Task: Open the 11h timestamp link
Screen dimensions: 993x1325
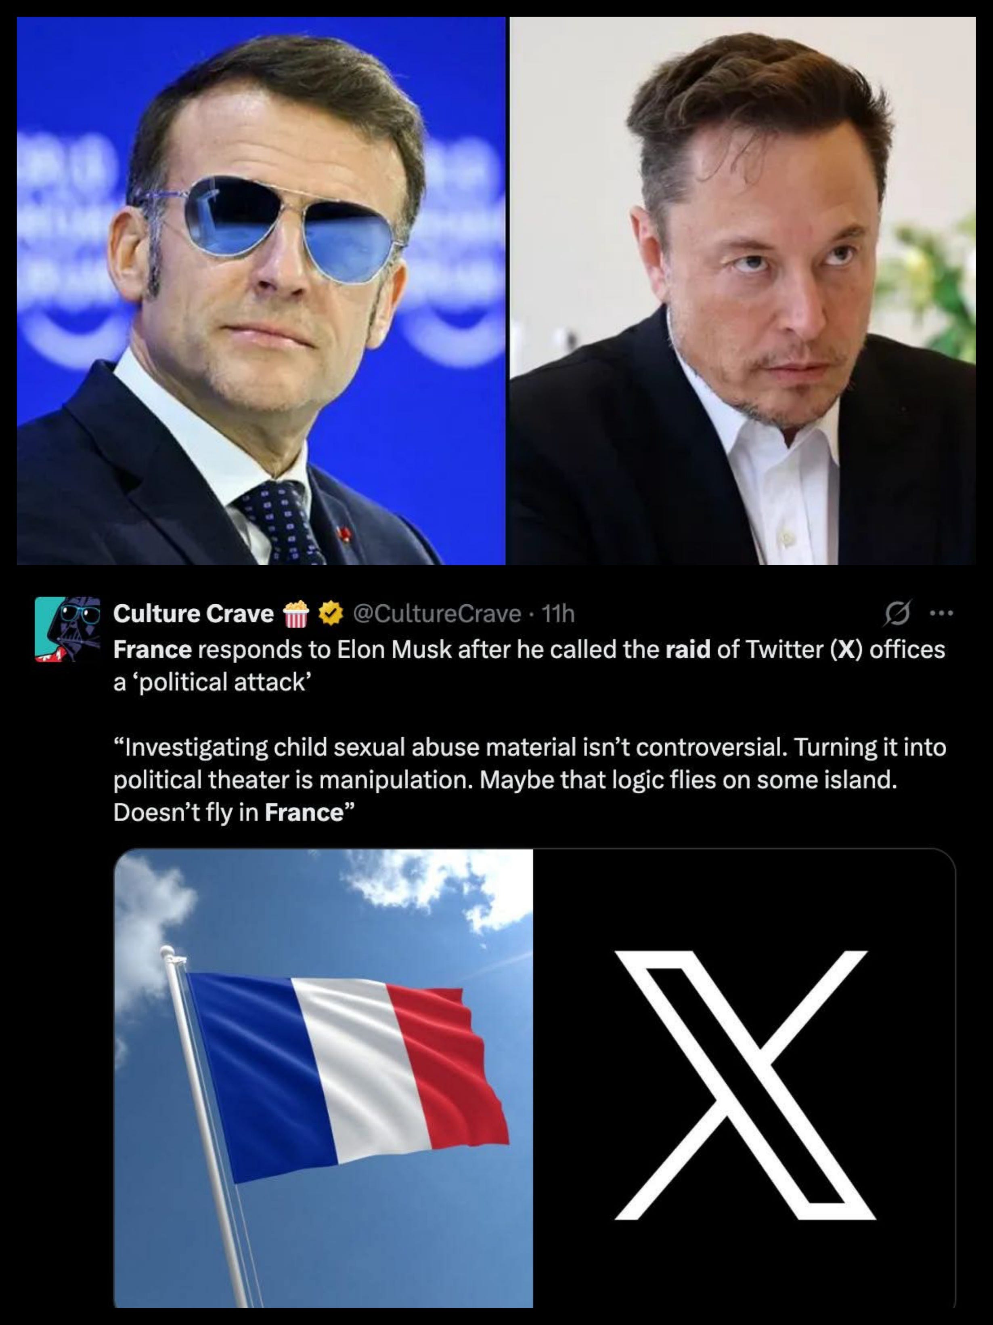Action: (557, 614)
